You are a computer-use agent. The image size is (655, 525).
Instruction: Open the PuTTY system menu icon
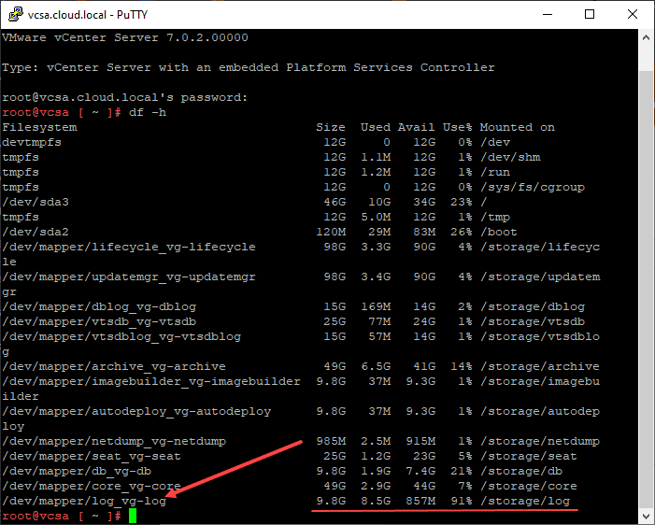(x=16, y=14)
